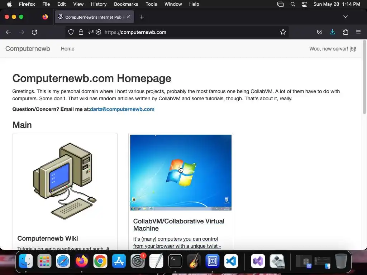Open Terminal from the Dock
Viewport: 367px width, 275px height.
point(175,261)
